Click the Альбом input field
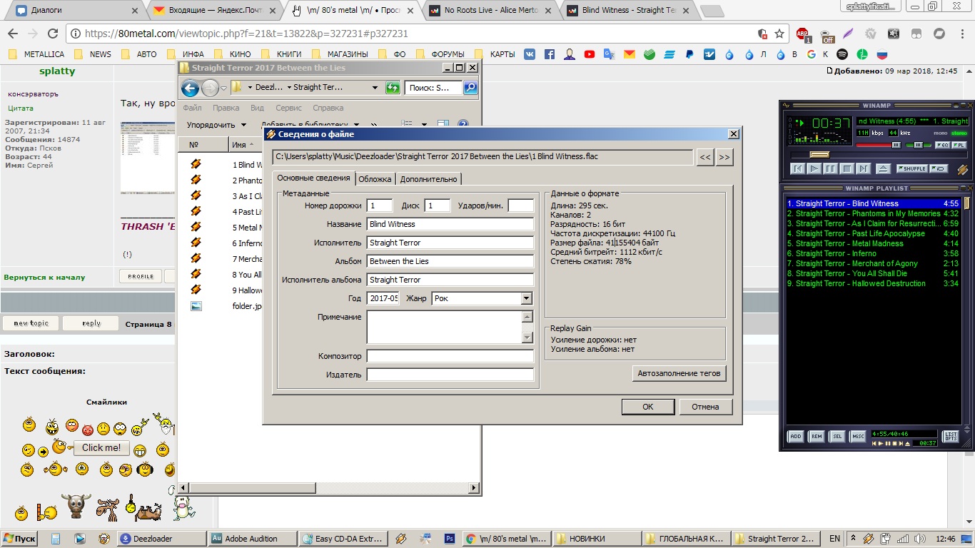 (450, 261)
